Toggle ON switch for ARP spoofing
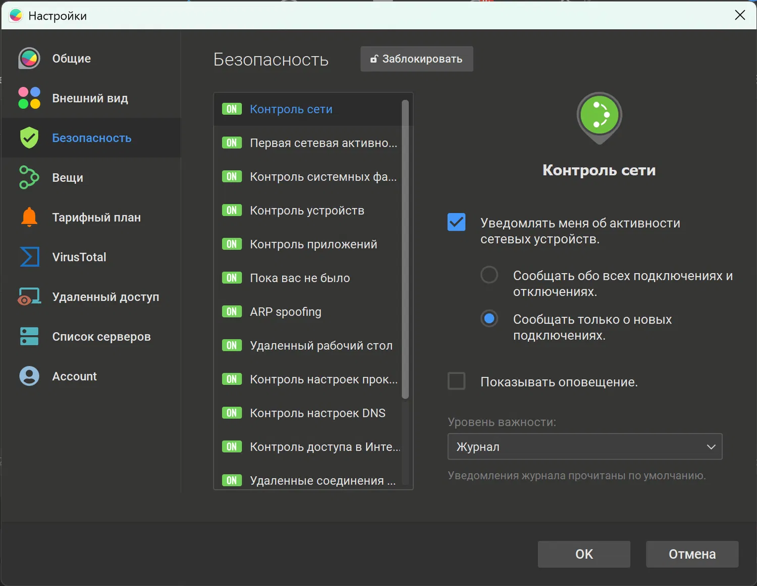This screenshot has width=757, height=586. tap(232, 312)
